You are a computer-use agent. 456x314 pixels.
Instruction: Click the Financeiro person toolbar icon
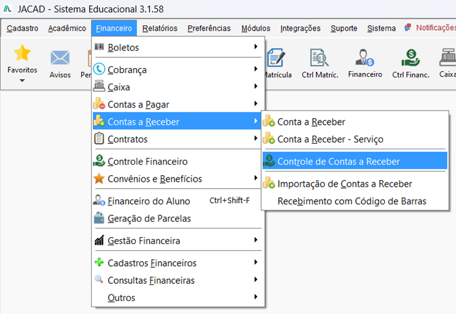pyautogui.click(x=364, y=57)
